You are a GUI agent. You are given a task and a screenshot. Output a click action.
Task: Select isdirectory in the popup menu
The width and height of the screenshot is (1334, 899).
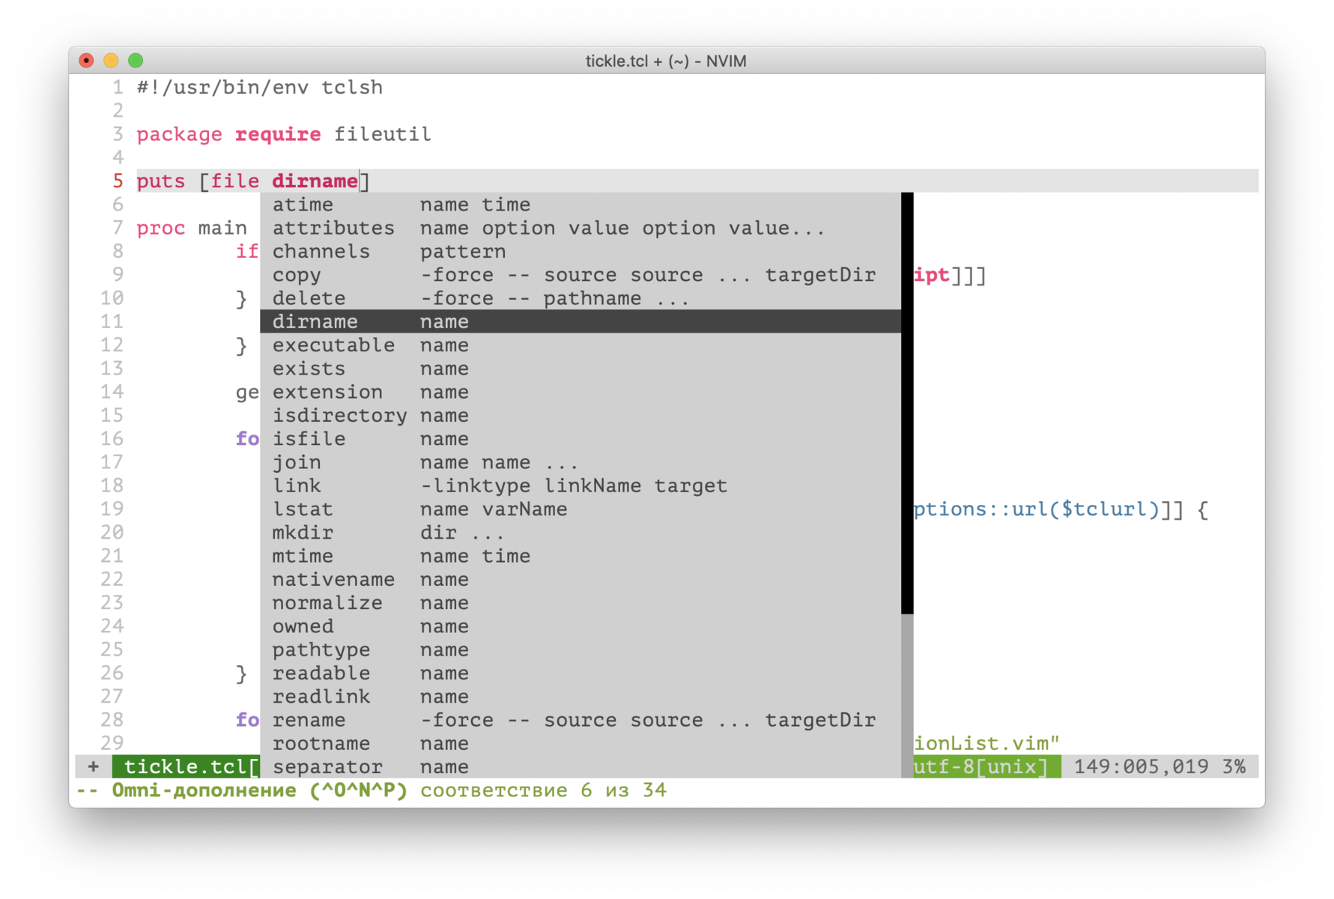click(x=580, y=415)
